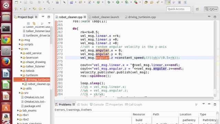Click the New C source file icon
The height and width of the screenshot is (124, 220).
(89, 2)
